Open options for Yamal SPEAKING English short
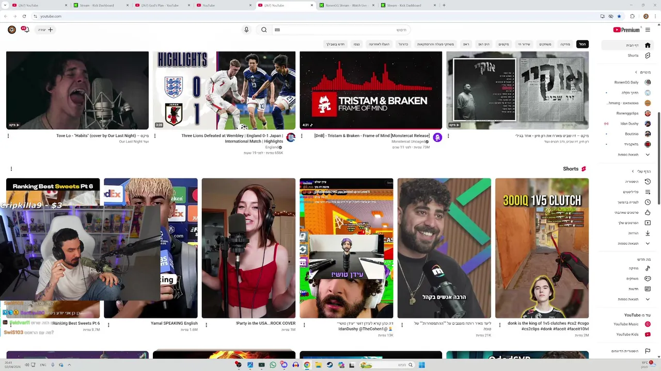Viewport: 661px width, 371px height. (108, 325)
